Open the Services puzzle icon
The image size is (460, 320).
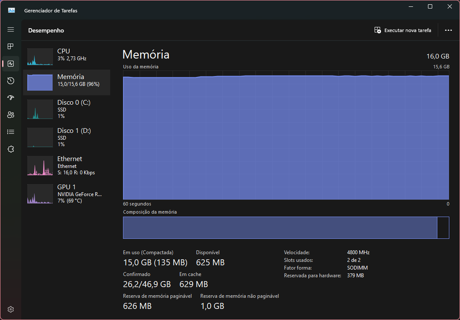tap(11, 149)
